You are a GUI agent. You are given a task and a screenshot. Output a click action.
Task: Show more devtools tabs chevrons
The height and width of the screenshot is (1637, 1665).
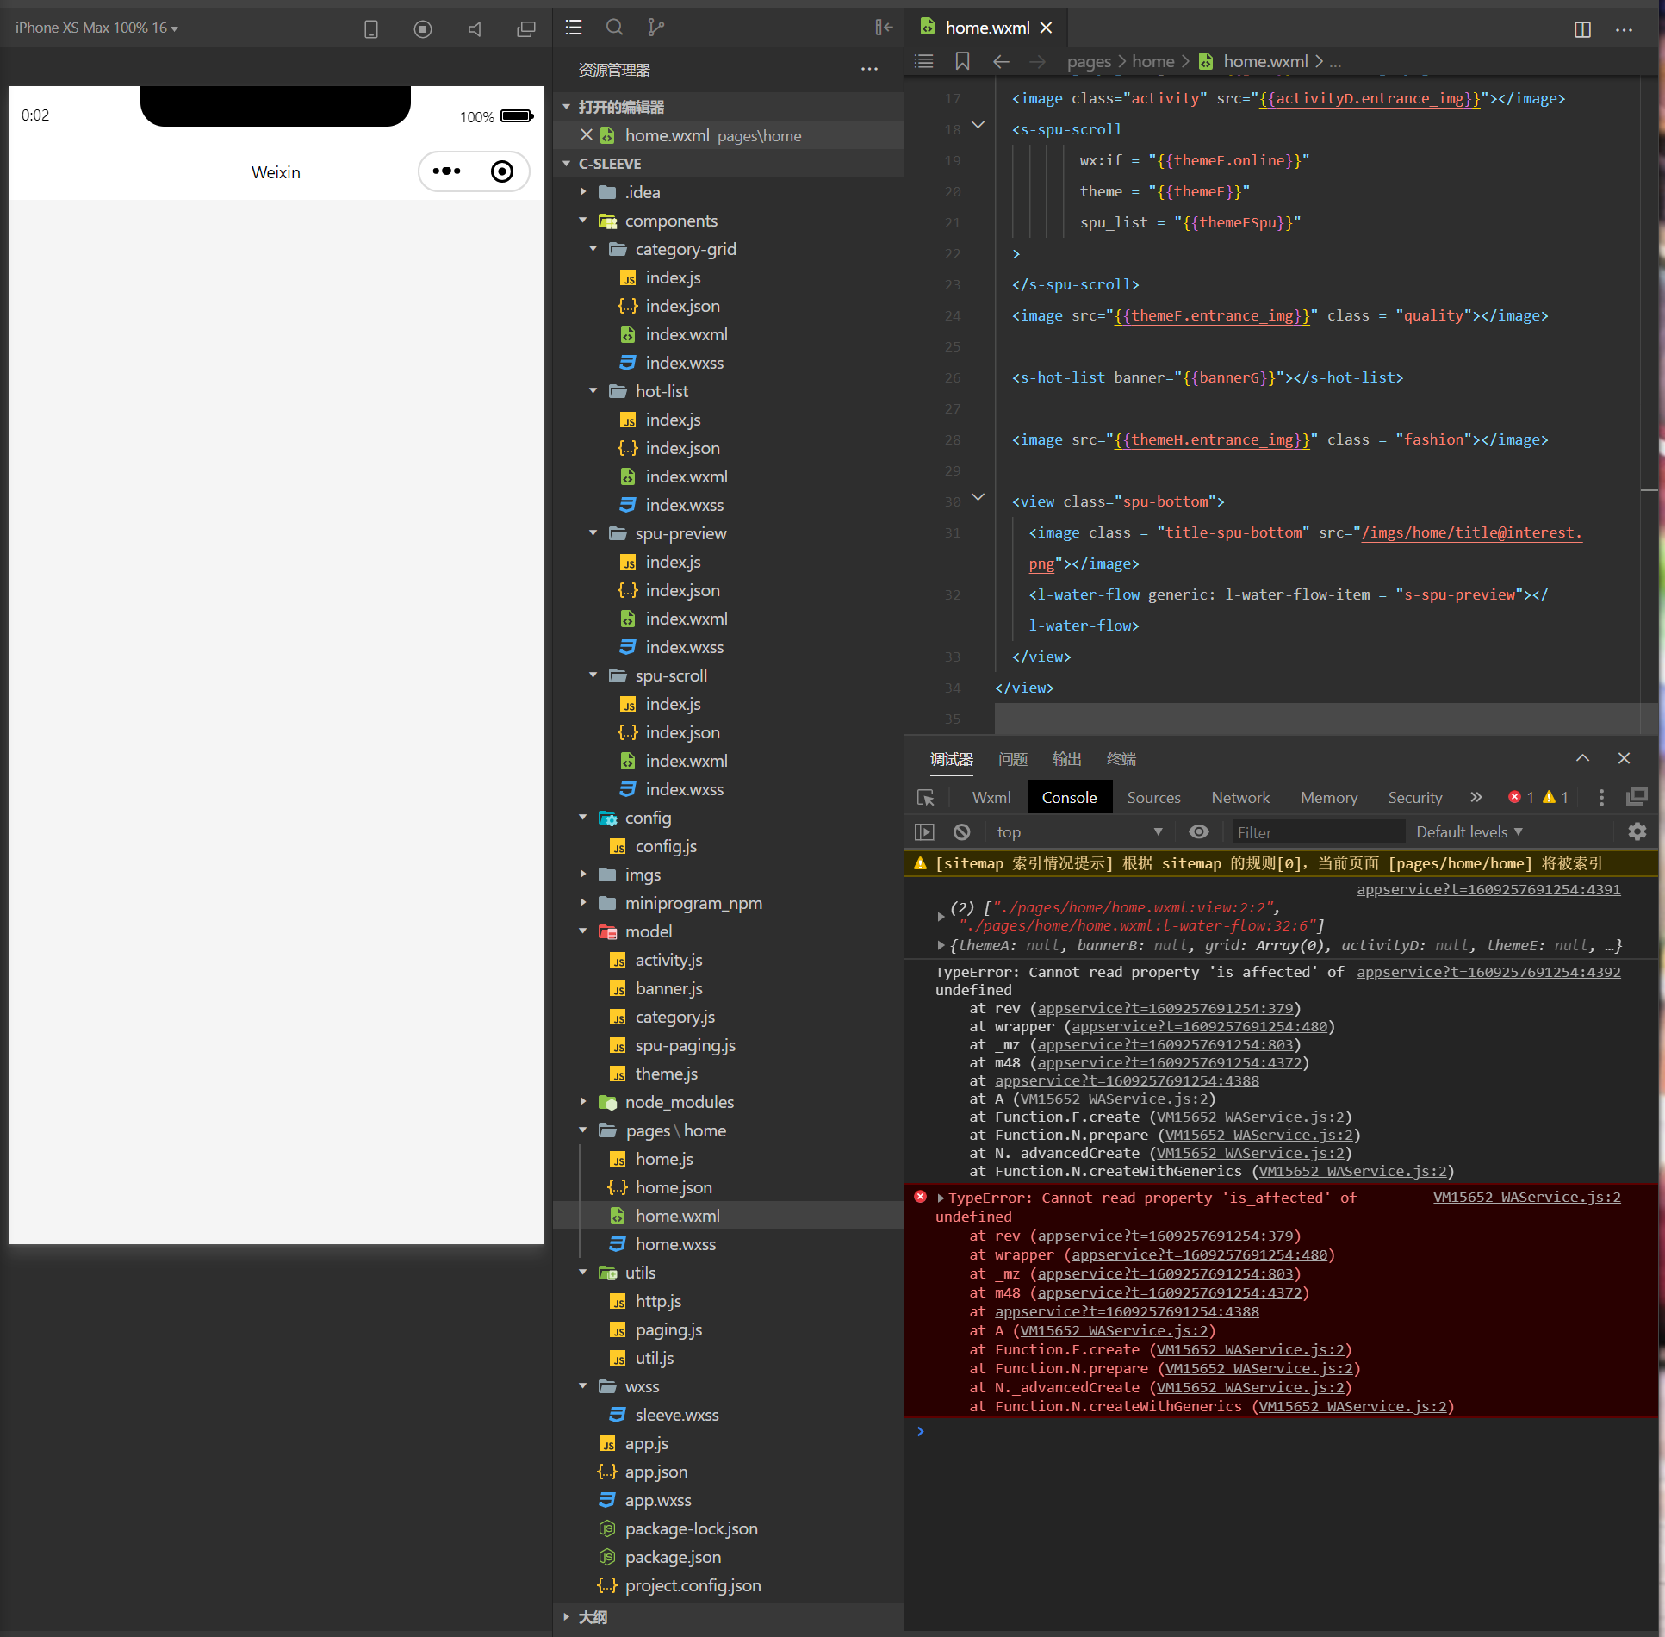[x=1476, y=797]
